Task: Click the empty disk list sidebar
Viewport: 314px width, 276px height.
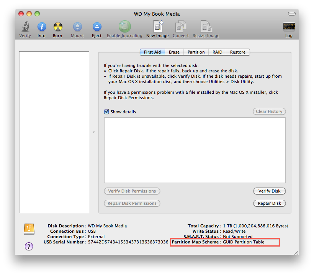Action: (54, 132)
